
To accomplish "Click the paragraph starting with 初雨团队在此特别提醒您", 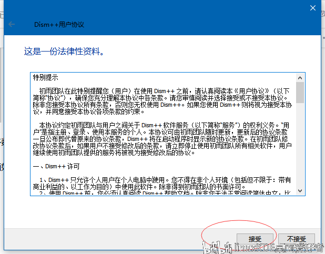I will pyautogui.click(x=162, y=101).
